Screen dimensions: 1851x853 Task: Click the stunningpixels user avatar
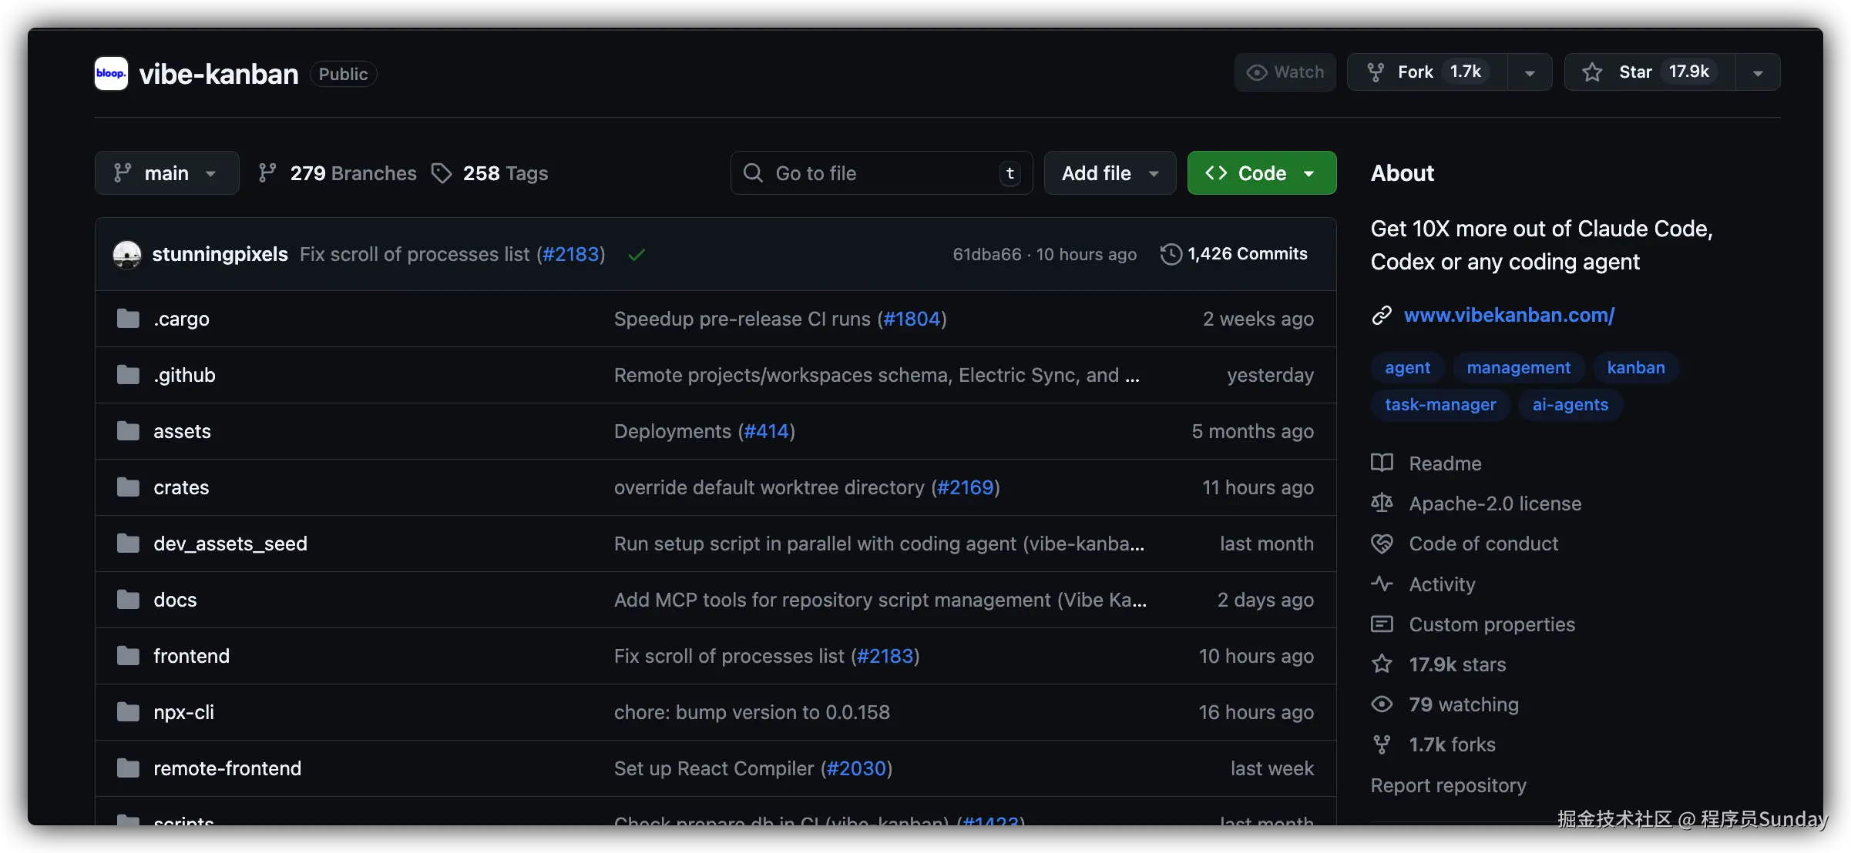[127, 254]
